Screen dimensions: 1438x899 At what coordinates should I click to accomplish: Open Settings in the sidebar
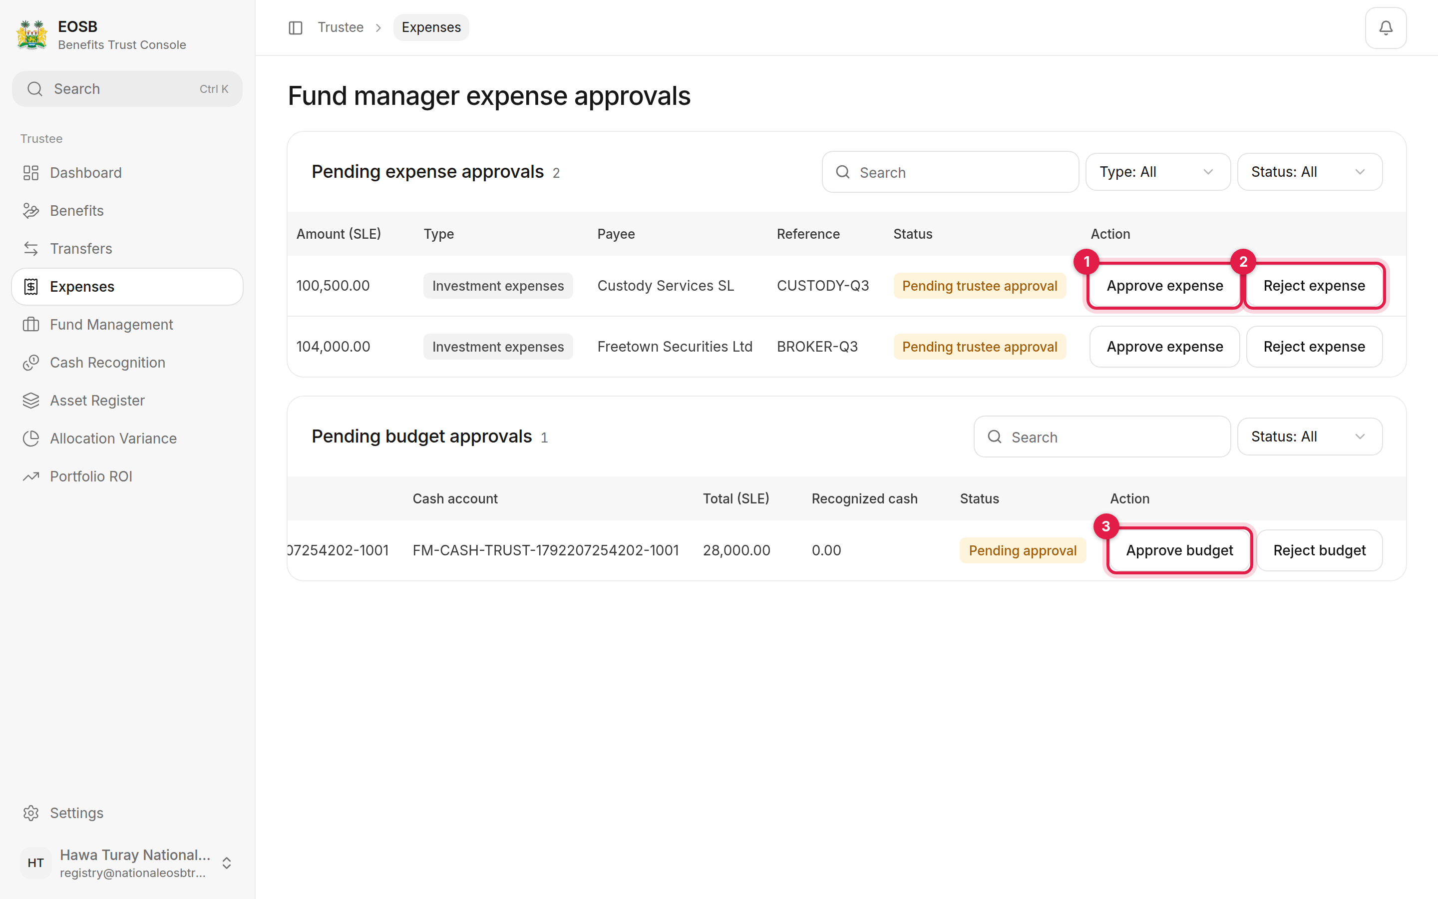(x=127, y=813)
